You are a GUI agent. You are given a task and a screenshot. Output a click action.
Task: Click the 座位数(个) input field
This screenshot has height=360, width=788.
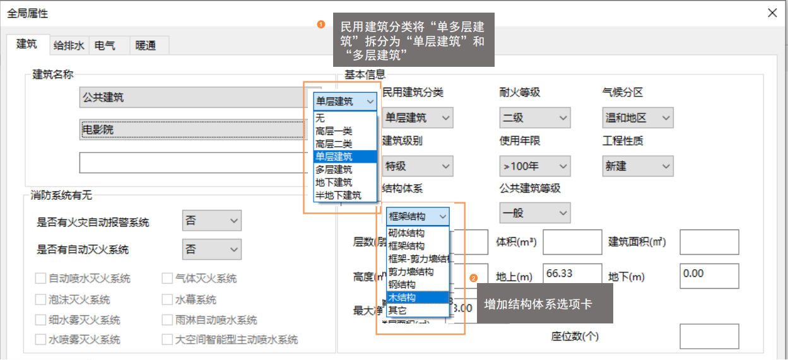pyautogui.click(x=709, y=336)
